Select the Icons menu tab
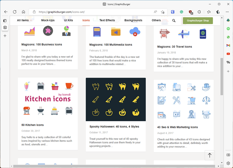Viewport: 233px width, 168px height. tap(86, 21)
